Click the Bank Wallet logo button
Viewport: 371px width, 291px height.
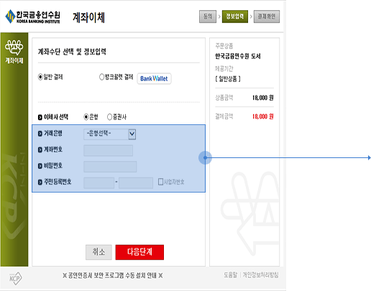point(154,78)
